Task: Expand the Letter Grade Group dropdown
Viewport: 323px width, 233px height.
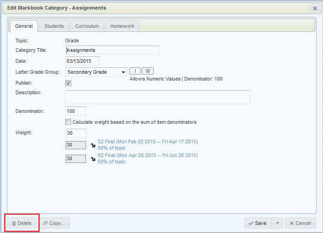Action: click(124, 72)
